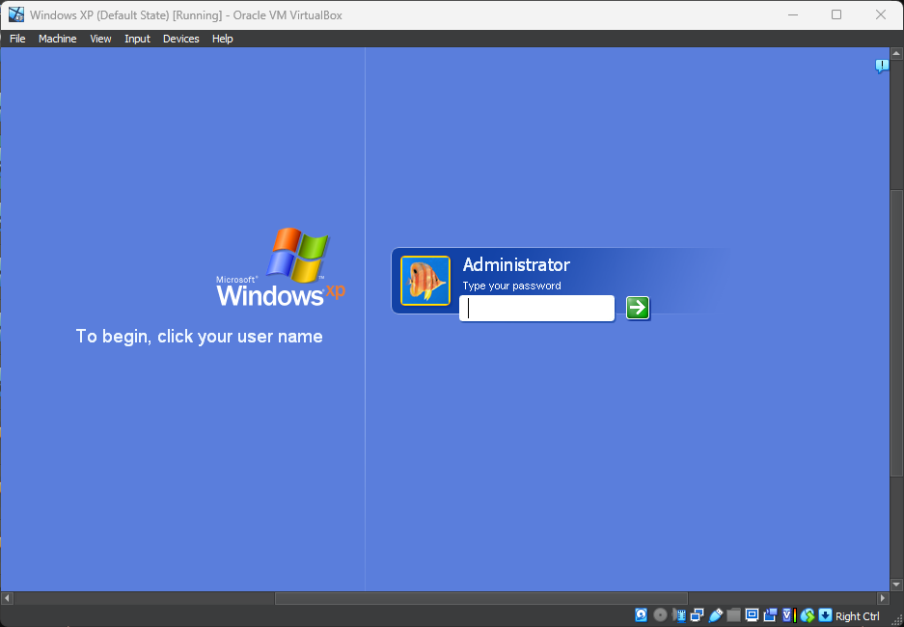Open the Devices menu
The width and height of the screenshot is (904, 627).
181,39
